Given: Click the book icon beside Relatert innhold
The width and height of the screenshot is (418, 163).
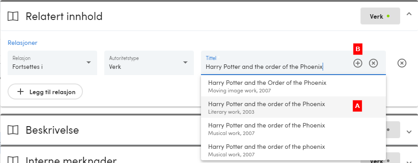Looking at the screenshot, I should coord(13,16).
